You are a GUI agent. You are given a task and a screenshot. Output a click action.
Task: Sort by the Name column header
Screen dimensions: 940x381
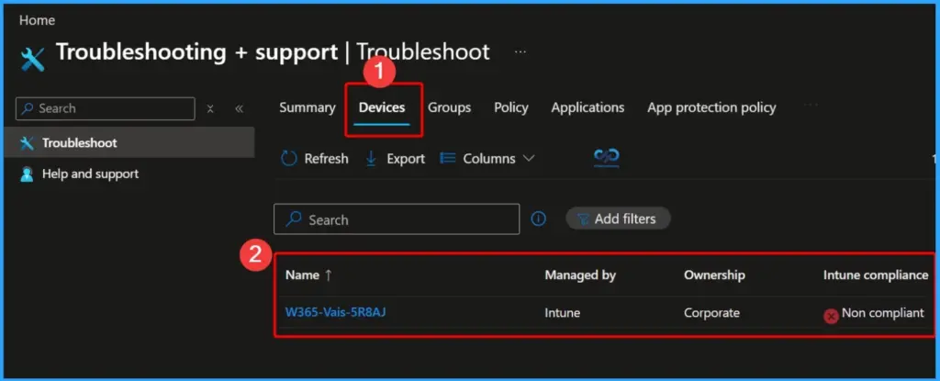(x=301, y=275)
